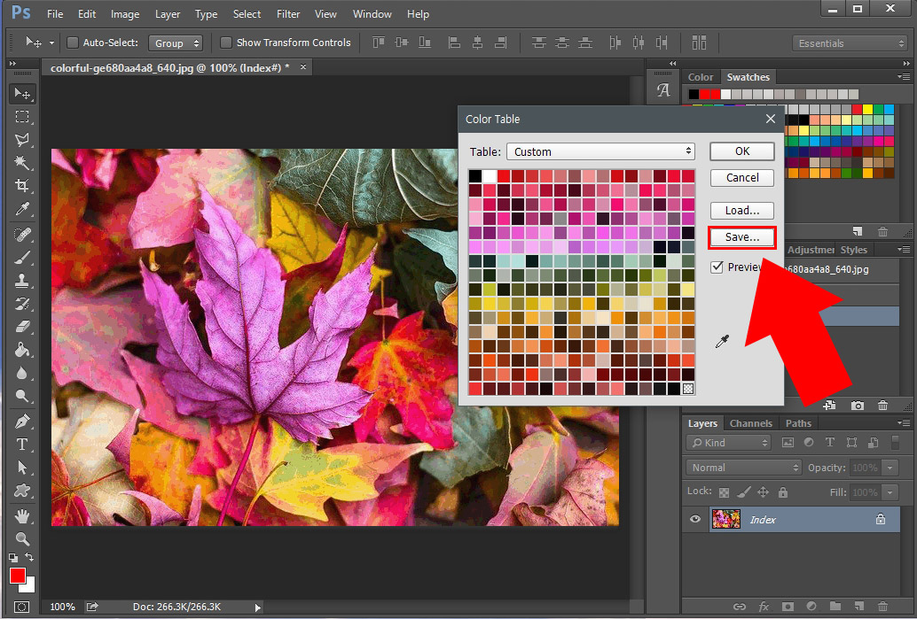917x619 pixels.
Task: Select the Eyedropper tool in the toolbox
Action: tap(22, 209)
